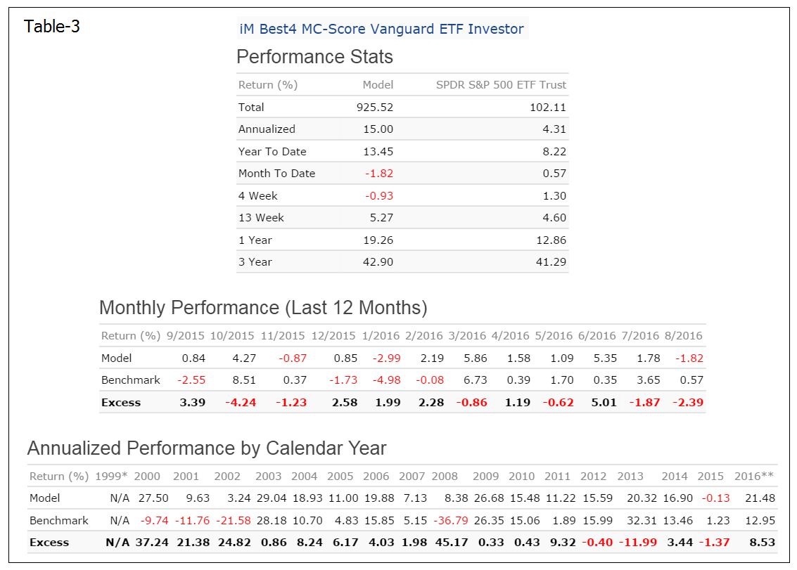This screenshot has height=570, width=797.
Task: Click the Year To Date benchmark value 8.22
Action: (554, 151)
